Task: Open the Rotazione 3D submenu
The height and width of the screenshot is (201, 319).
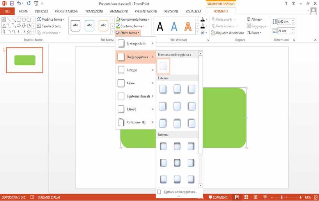Action: pyautogui.click(x=136, y=122)
